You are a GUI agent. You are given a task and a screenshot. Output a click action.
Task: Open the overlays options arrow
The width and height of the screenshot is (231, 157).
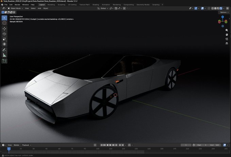click(205, 8)
